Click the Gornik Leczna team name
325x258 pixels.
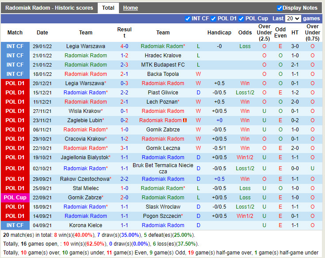pyautogui.click(x=163, y=148)
